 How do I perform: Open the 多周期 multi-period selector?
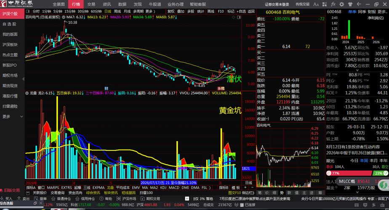[x=138, y=11]
